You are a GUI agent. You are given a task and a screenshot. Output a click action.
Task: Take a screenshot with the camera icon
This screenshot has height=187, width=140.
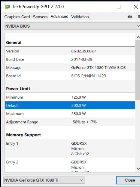click(130, 17)
